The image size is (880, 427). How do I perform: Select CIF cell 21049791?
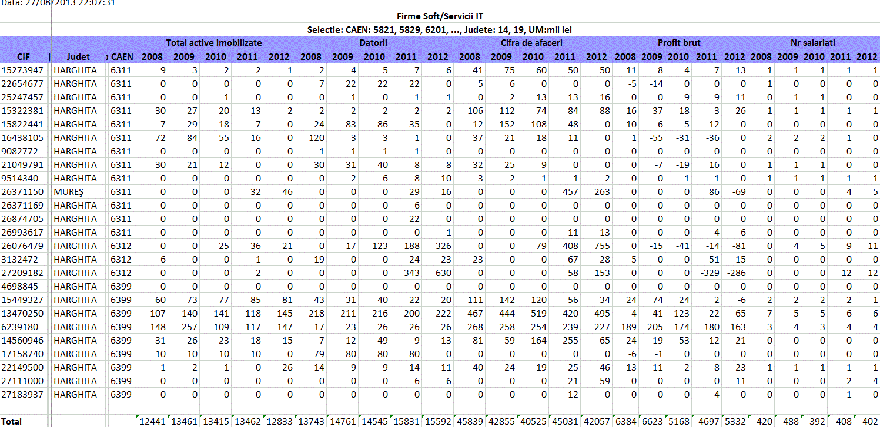pos(23,164)
